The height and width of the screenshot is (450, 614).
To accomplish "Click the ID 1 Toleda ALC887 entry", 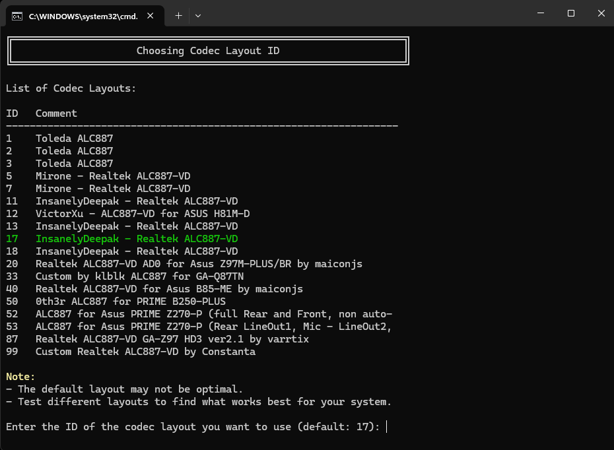I will pyautogui.click(x=74, y=139).
